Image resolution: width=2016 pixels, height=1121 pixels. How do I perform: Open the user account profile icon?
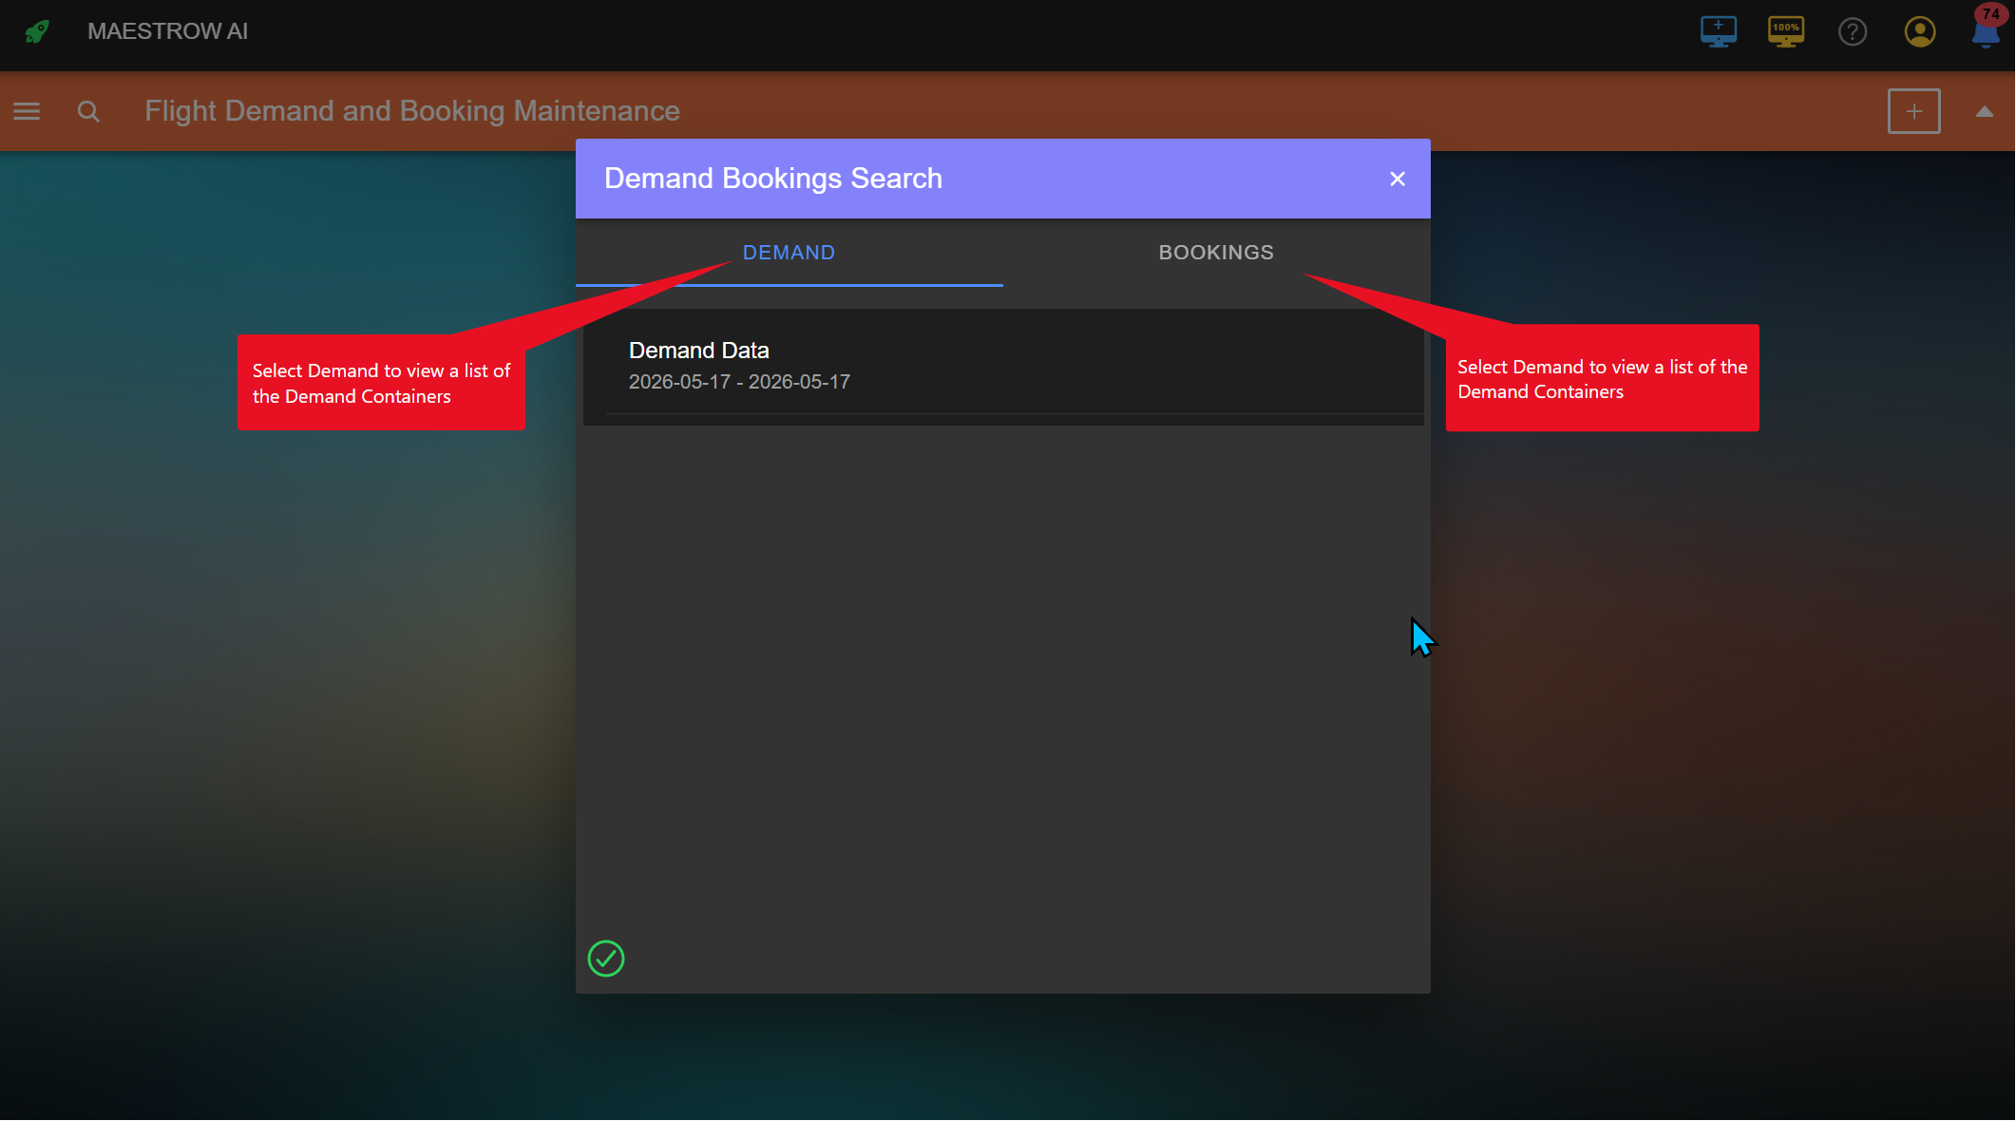coord(1919,31)
